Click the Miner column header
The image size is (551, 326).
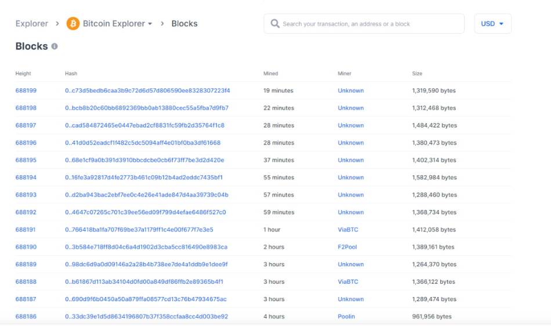(x=345, y=74)
